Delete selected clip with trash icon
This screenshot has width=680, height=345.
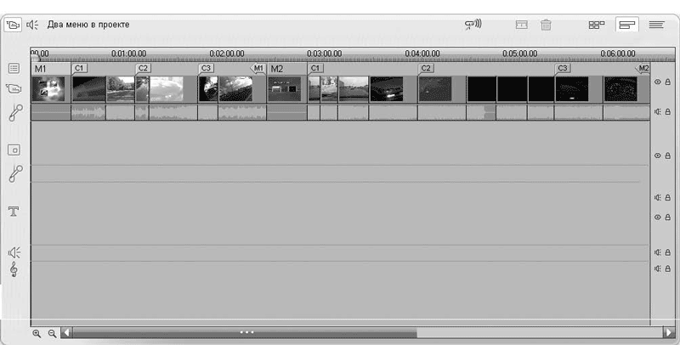(x=546, y=25)
